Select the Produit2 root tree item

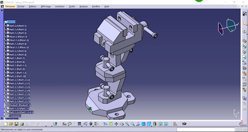pos(11,22)
